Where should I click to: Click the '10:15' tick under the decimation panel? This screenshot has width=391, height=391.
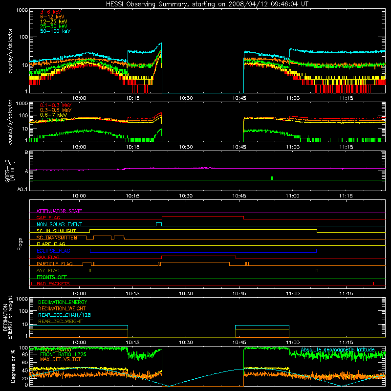[x=132, y=343]
